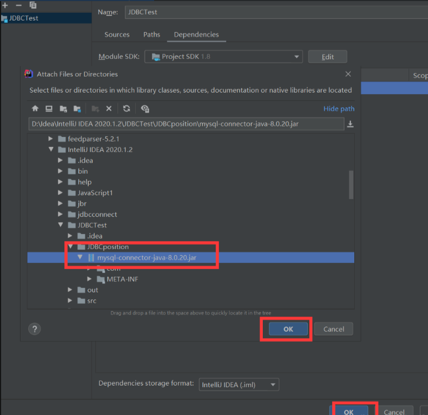Click the IntelliJ logo in dialog title

29,74
